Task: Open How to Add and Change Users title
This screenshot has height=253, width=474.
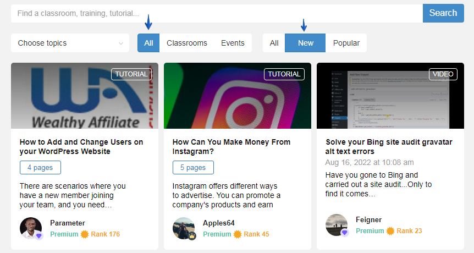Action: 81,147
